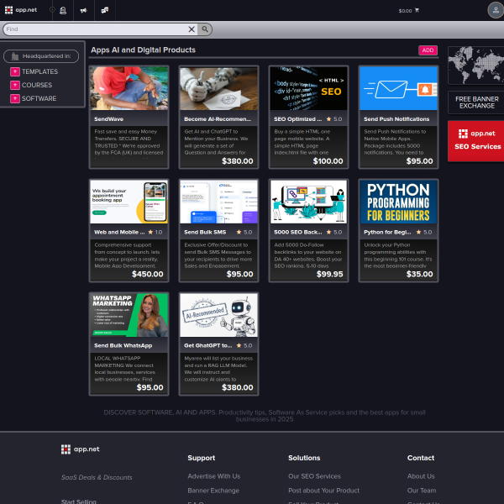Click the magnifier search button
Image resolution: width=504 pixels, height=504 pixels.
click(x=205, y=29)
